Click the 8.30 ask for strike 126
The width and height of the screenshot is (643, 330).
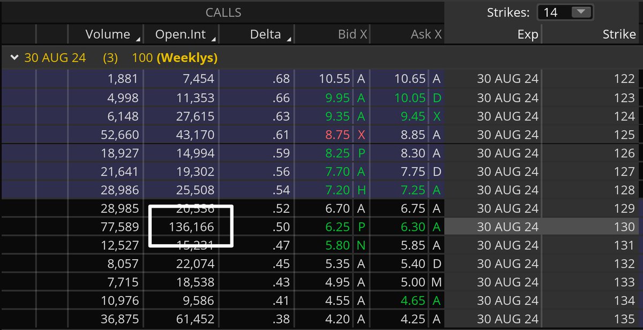(x=413, y=153)
